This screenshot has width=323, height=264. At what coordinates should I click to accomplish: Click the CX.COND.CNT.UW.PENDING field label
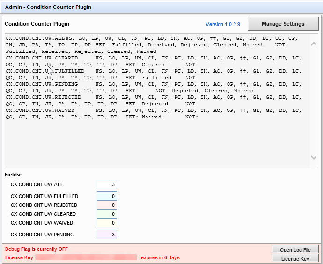click(42, 235)
